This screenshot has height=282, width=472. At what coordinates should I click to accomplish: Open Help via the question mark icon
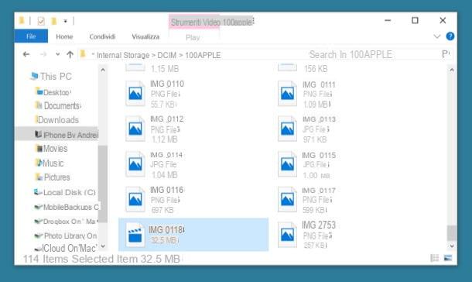coord(450,36)
